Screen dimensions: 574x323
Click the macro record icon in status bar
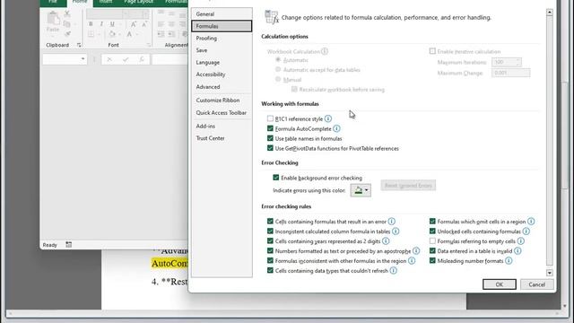(68, 245)
